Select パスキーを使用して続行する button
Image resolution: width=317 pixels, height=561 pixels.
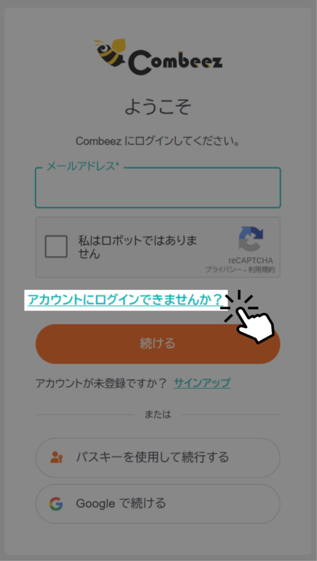tap(158, 457)
